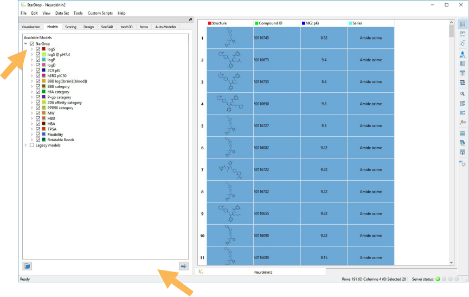Click the PPB90 category yellow-green color swatch
469x297 pixels.
tap(44, 108)
